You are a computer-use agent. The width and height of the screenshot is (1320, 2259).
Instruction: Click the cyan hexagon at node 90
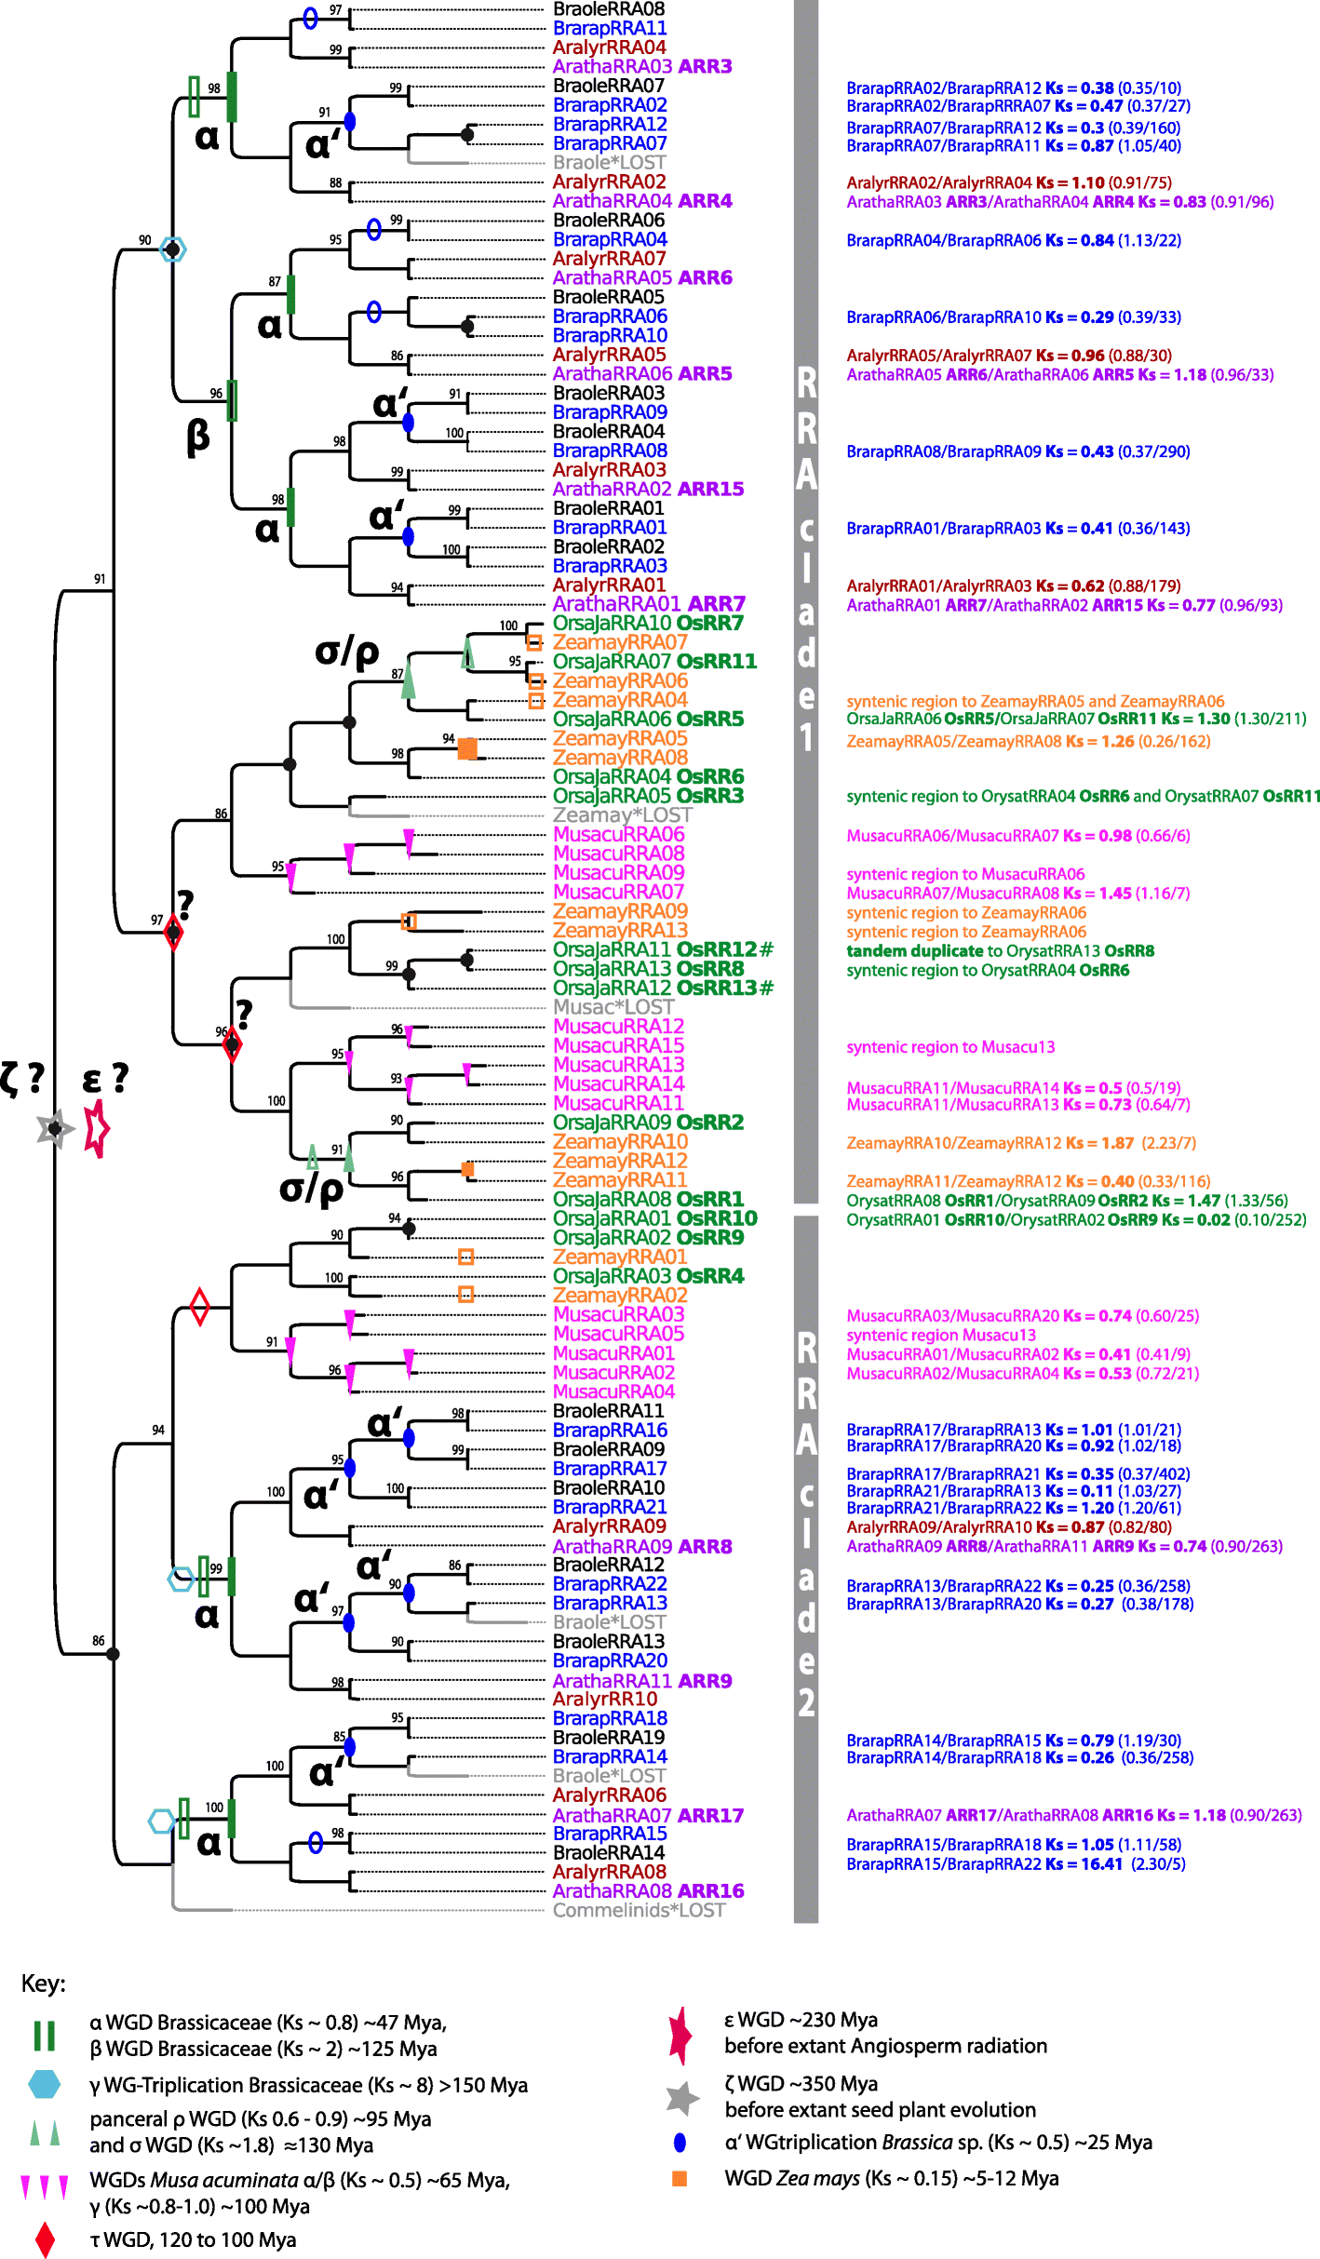(x=173, y=249)
